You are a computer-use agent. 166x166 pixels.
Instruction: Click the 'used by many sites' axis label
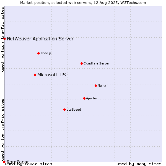pyautogui.click(x=139, y=164)
